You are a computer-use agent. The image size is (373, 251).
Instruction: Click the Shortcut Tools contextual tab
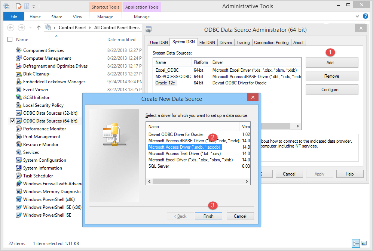pyautogui.click(x=106, y=7)
